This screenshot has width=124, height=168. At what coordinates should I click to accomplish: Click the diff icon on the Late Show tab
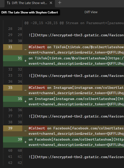tap(9, 3)
